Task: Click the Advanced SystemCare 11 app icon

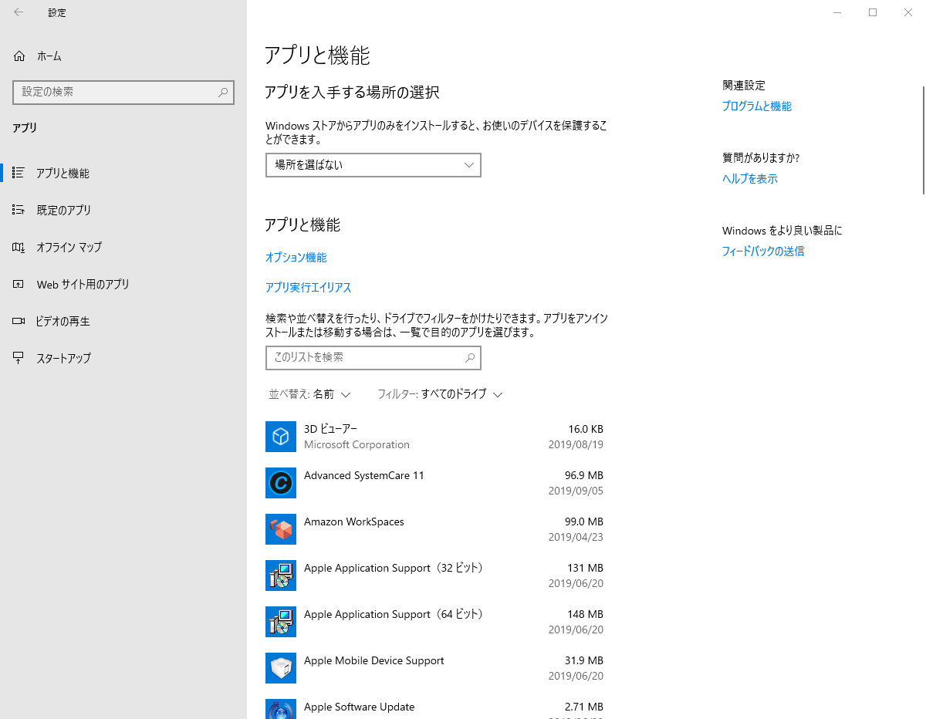Action: 281,483
